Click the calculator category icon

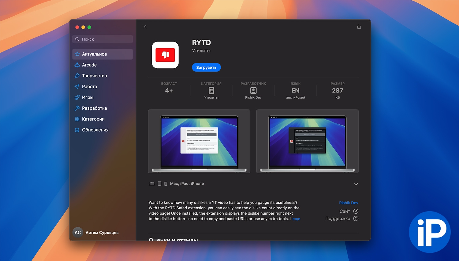[211, 90]
